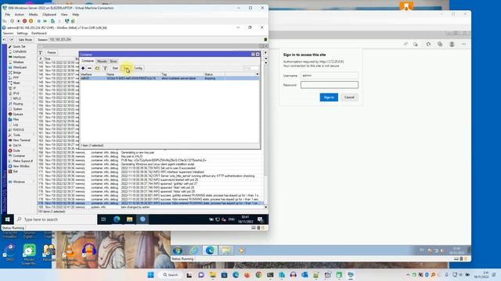501x281 pixels.
Task: Open Files in the WinBox sidebar
Action: (16, 119)
